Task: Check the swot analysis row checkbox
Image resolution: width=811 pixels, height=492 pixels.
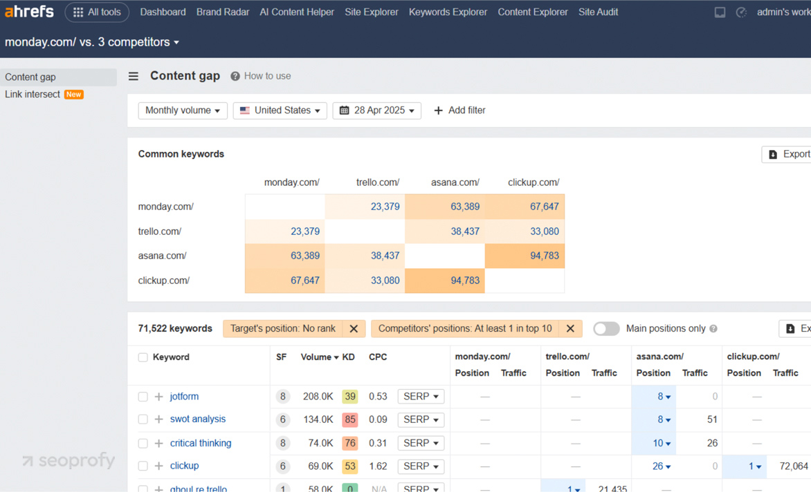Action: [143, 419]
